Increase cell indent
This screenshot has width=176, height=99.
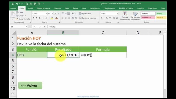pos(76,18)
